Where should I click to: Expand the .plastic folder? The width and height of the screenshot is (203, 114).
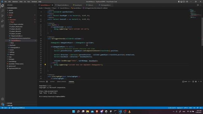21,10
